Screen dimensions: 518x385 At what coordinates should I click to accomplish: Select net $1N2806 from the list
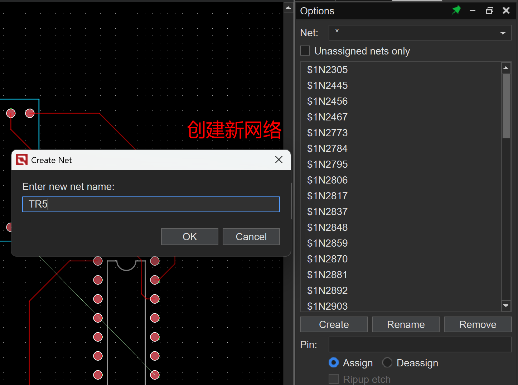click(327, 180)
